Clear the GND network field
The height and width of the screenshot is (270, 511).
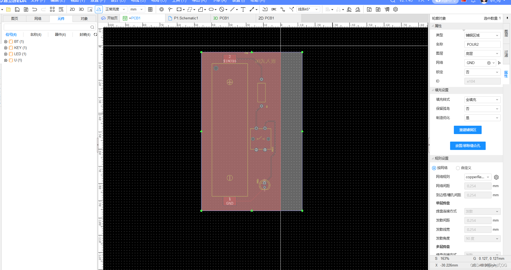489,63
